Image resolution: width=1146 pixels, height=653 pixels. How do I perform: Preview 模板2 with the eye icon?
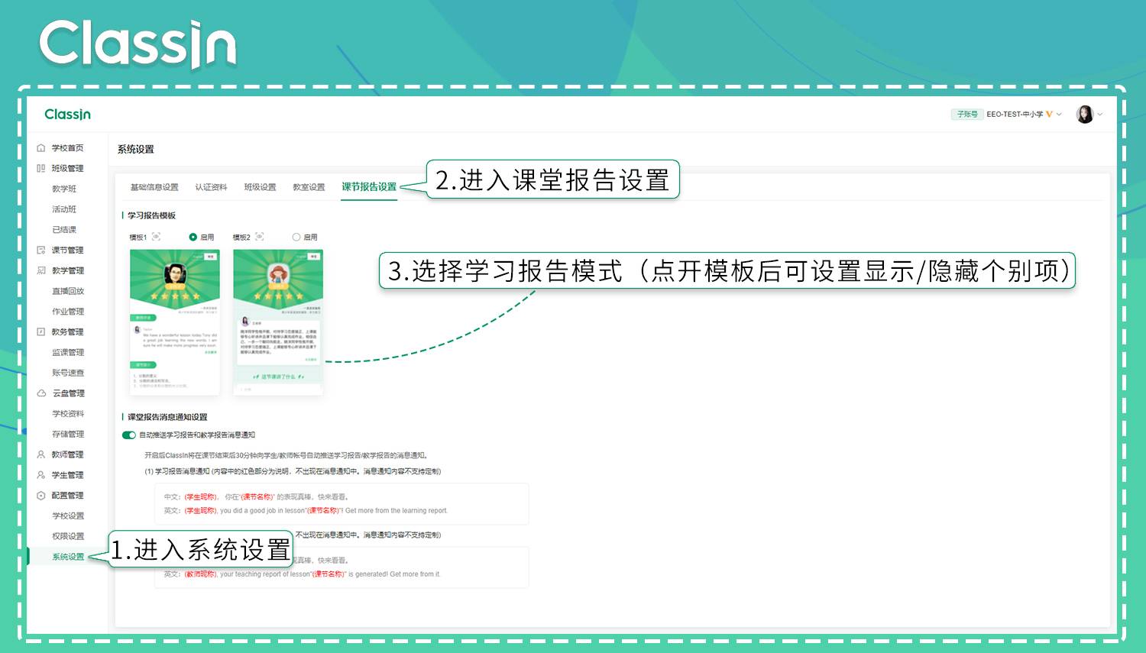click(259, 237)
